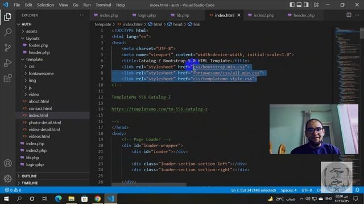This screenshot has height=204, width=364.
Task: Click the Explorer more actions ellipsis
Action: tap(82, 15)
